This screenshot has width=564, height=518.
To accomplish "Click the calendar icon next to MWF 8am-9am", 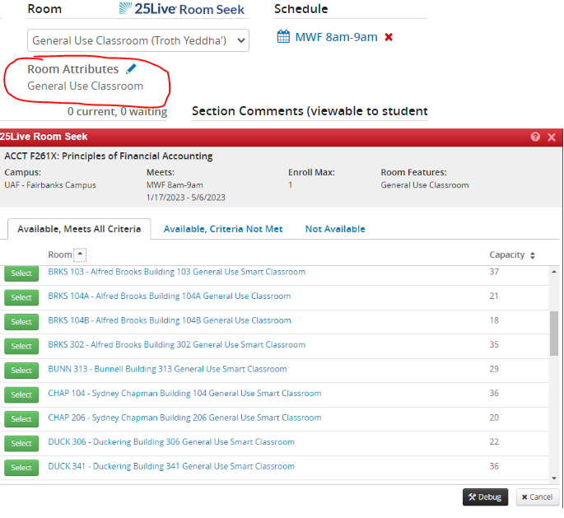I will tap(283, 37).
